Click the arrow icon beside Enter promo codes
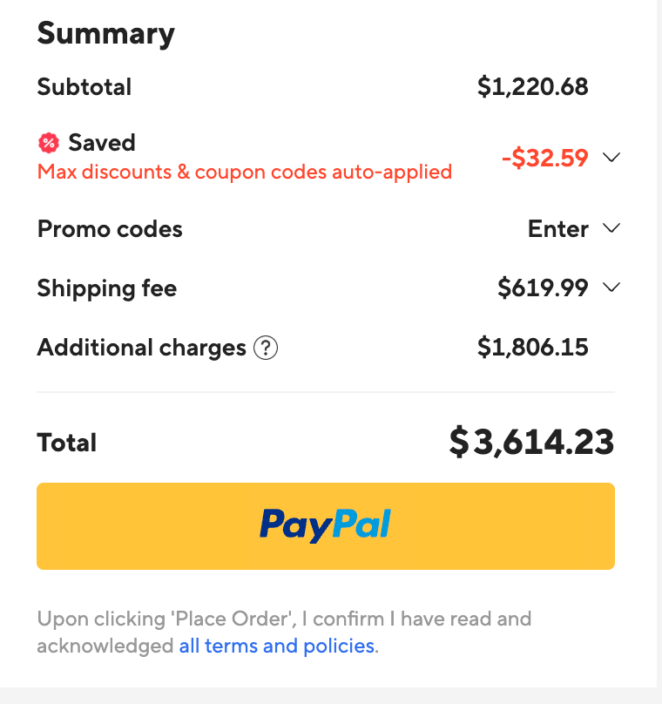The height and width of the screenshot is (704, 662). tap(611, 228)
